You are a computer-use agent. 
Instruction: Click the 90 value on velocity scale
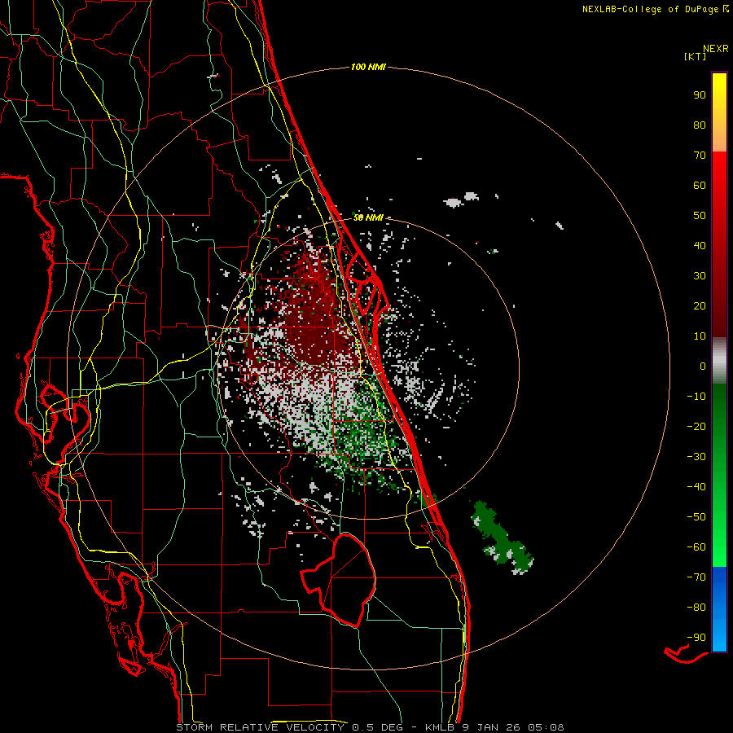700,95
